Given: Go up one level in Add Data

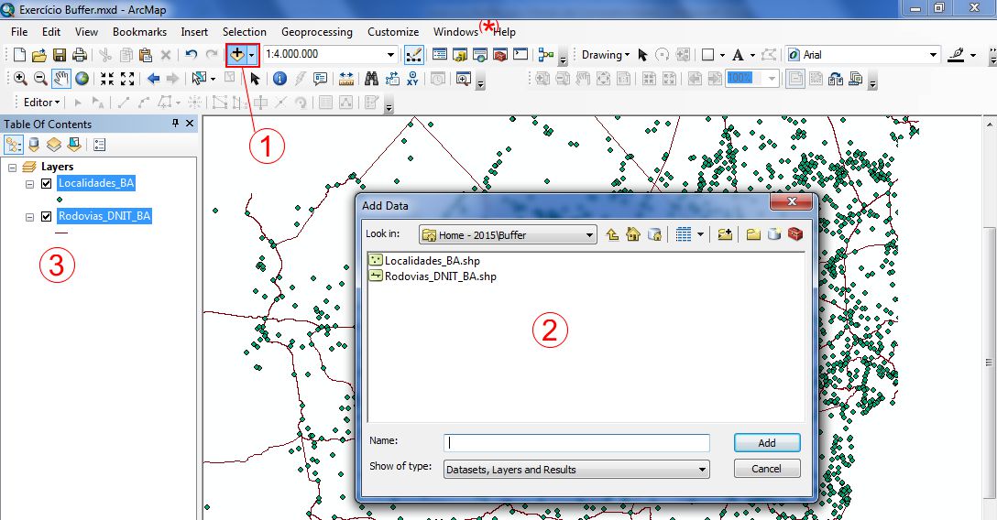Looking at the screenshot, I should 612,234.
